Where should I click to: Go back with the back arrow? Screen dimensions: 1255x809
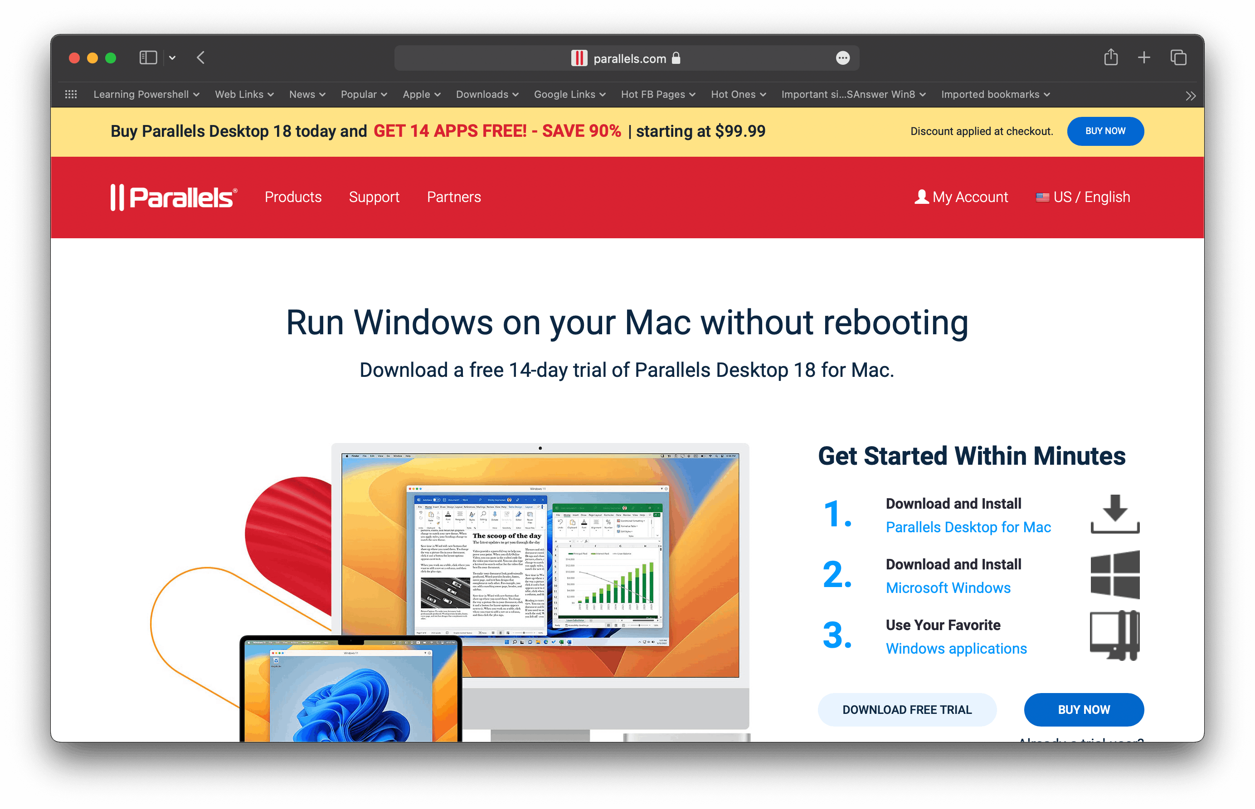(x=201, y=58)
